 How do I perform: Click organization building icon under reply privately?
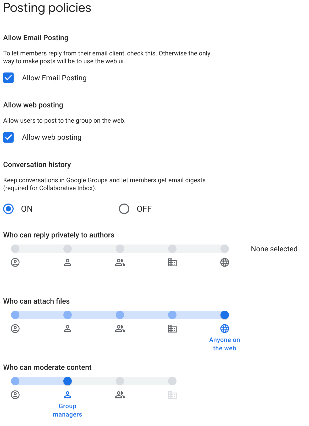point(172,262)
